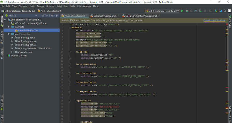Open the APK Project side panel
Viewport: 232px width, 123px height.
coord(230,22)
